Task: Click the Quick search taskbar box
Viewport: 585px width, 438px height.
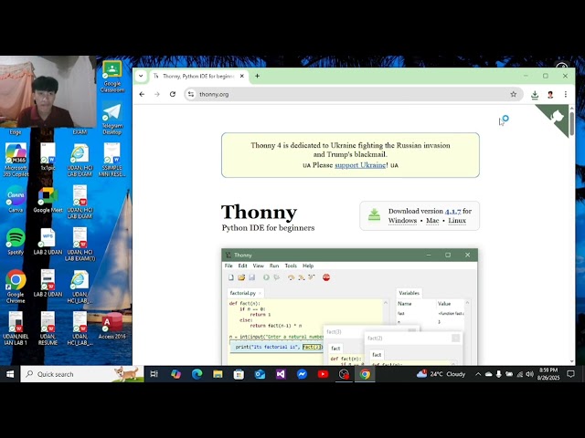Action: click(82, 374)
